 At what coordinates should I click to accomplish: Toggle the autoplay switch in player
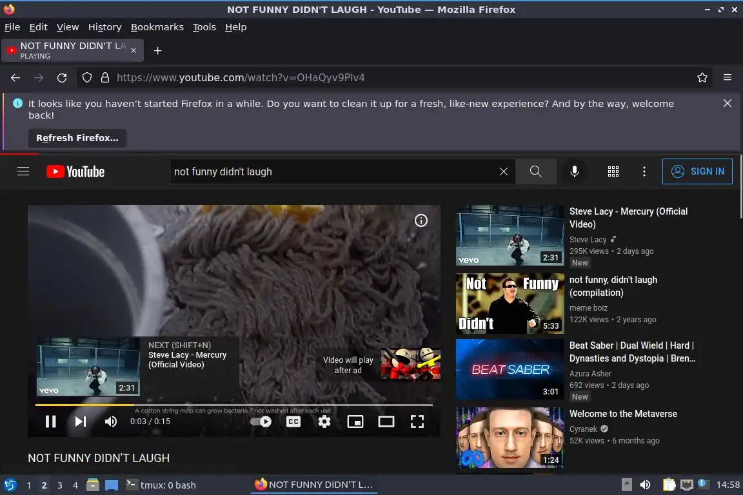pos(261,422)
